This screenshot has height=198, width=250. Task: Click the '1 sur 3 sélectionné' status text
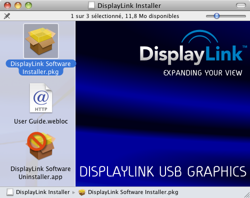pyautogui.click(x=96, y=16)
